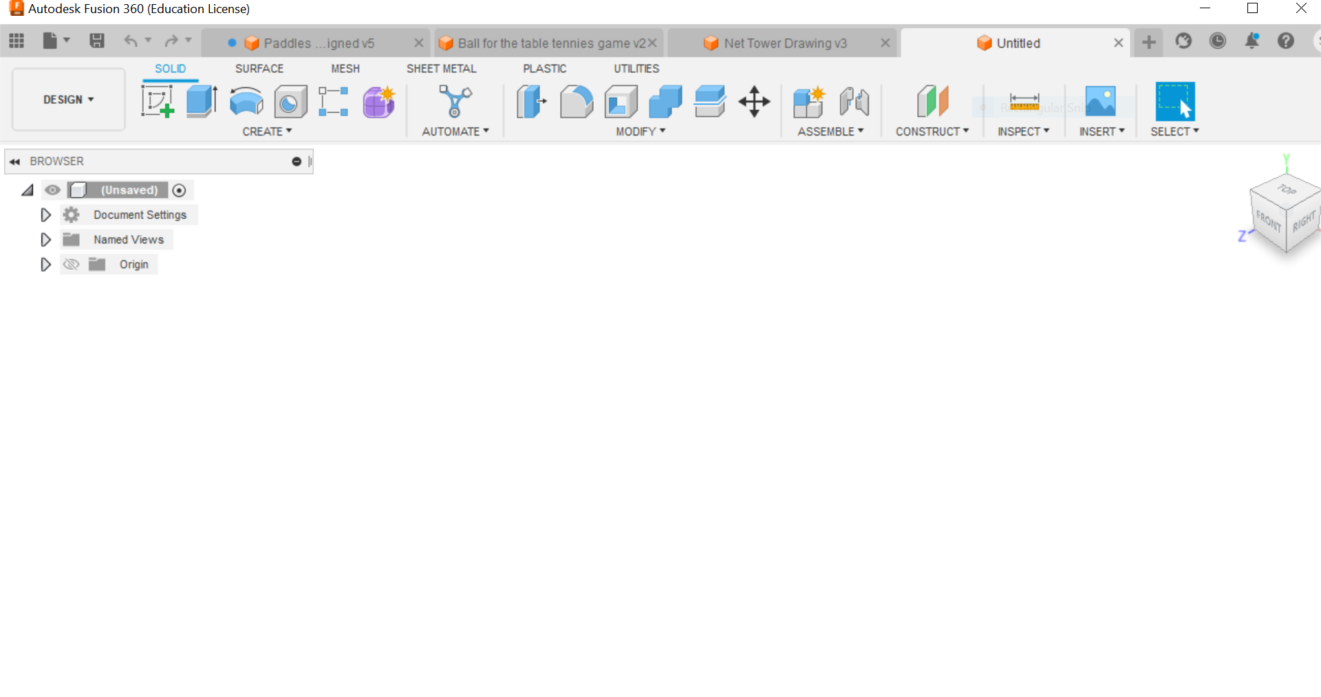Select the Press Pull tool
Screen dimensions: 1321x697
pos(532,101)
